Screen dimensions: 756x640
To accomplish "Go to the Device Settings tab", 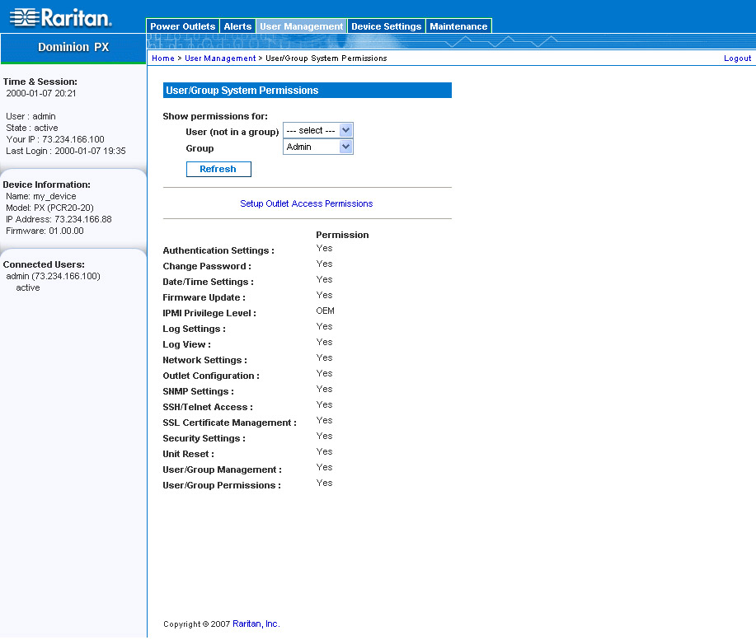I will (386, 26).
